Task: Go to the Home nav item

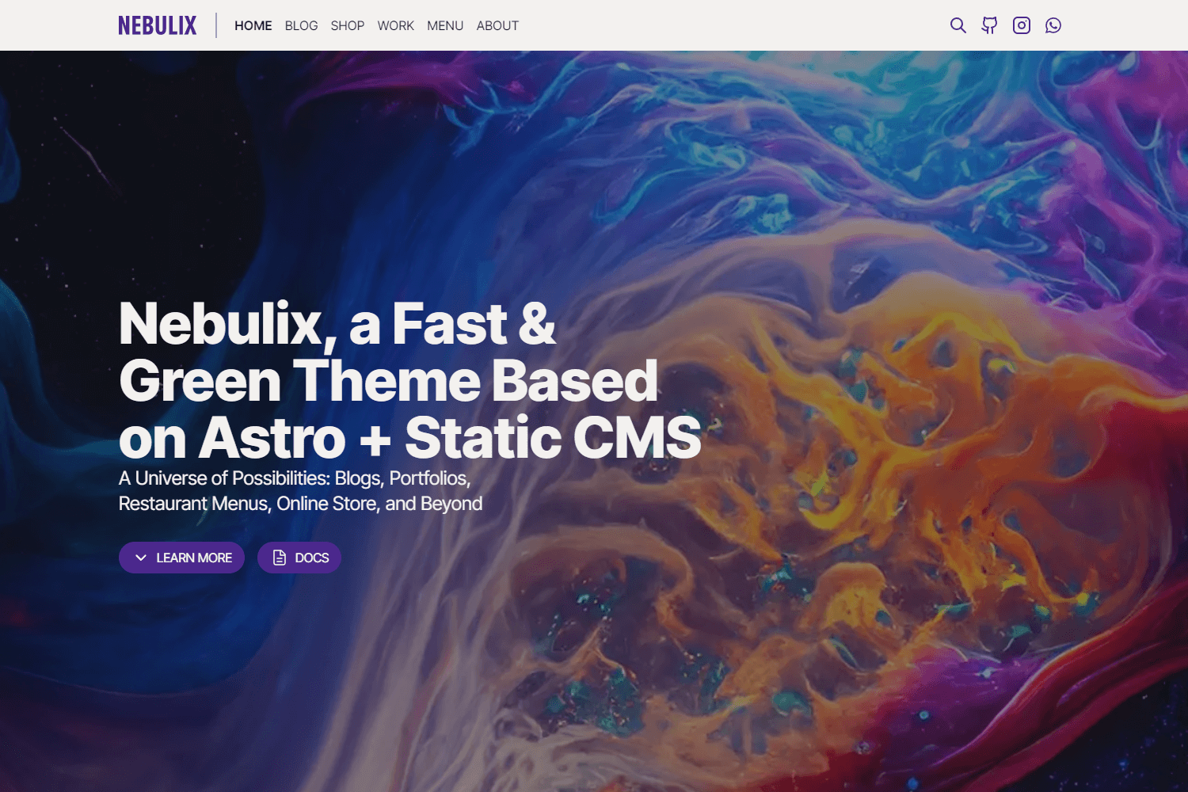Action: coord(253,25)
